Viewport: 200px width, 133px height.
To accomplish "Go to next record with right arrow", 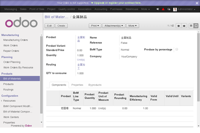I will (x=184, y=26).
